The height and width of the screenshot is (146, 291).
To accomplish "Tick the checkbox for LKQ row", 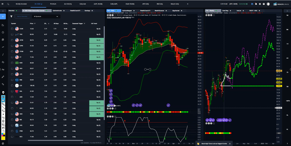I will coord(12,126).
